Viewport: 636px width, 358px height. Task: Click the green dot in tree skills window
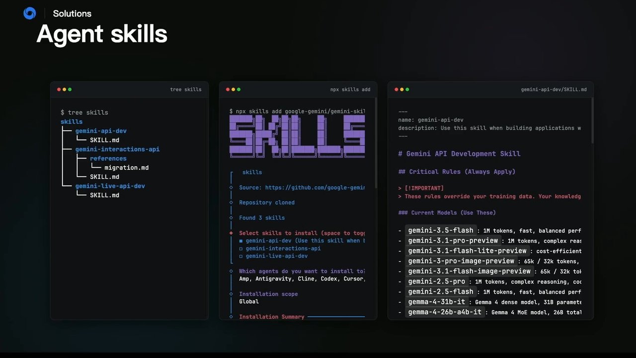70,89
